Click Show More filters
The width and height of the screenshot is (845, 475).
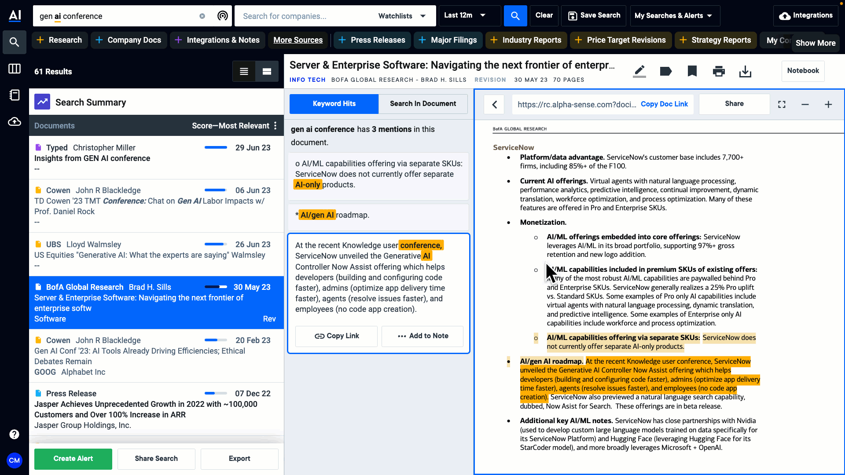[815, 43]
